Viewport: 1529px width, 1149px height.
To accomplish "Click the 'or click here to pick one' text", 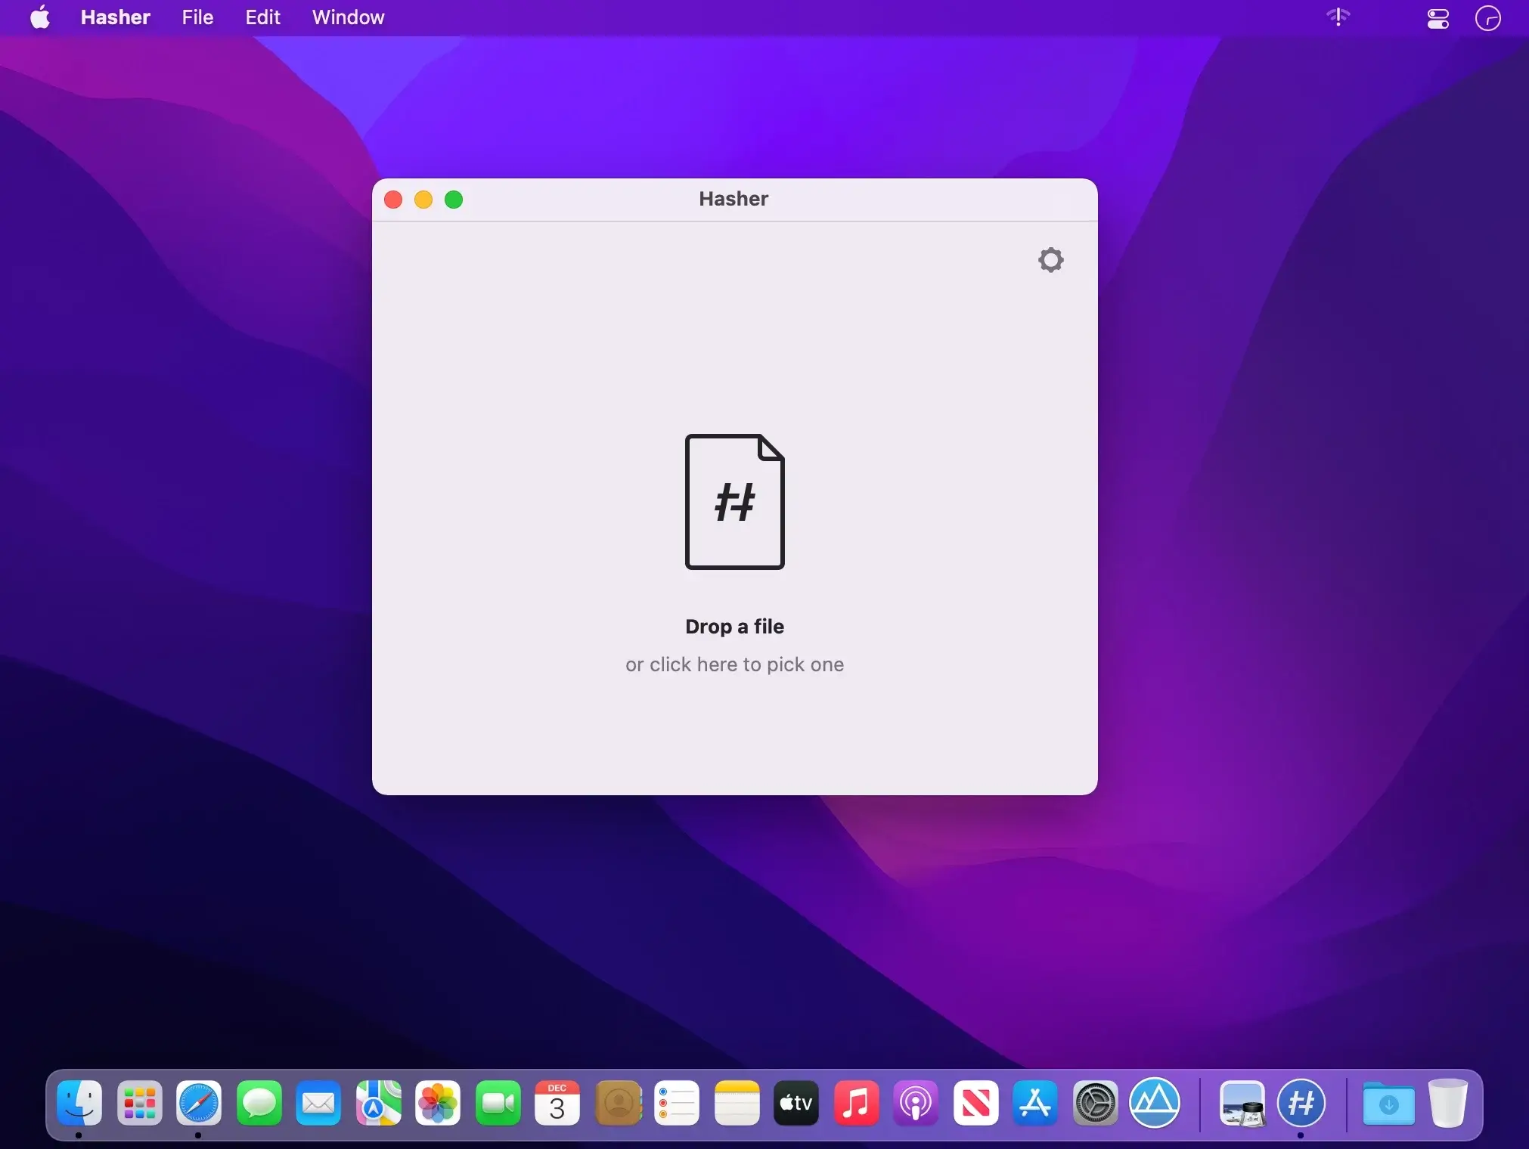I will pyautogui.click(x=734, y=664).
